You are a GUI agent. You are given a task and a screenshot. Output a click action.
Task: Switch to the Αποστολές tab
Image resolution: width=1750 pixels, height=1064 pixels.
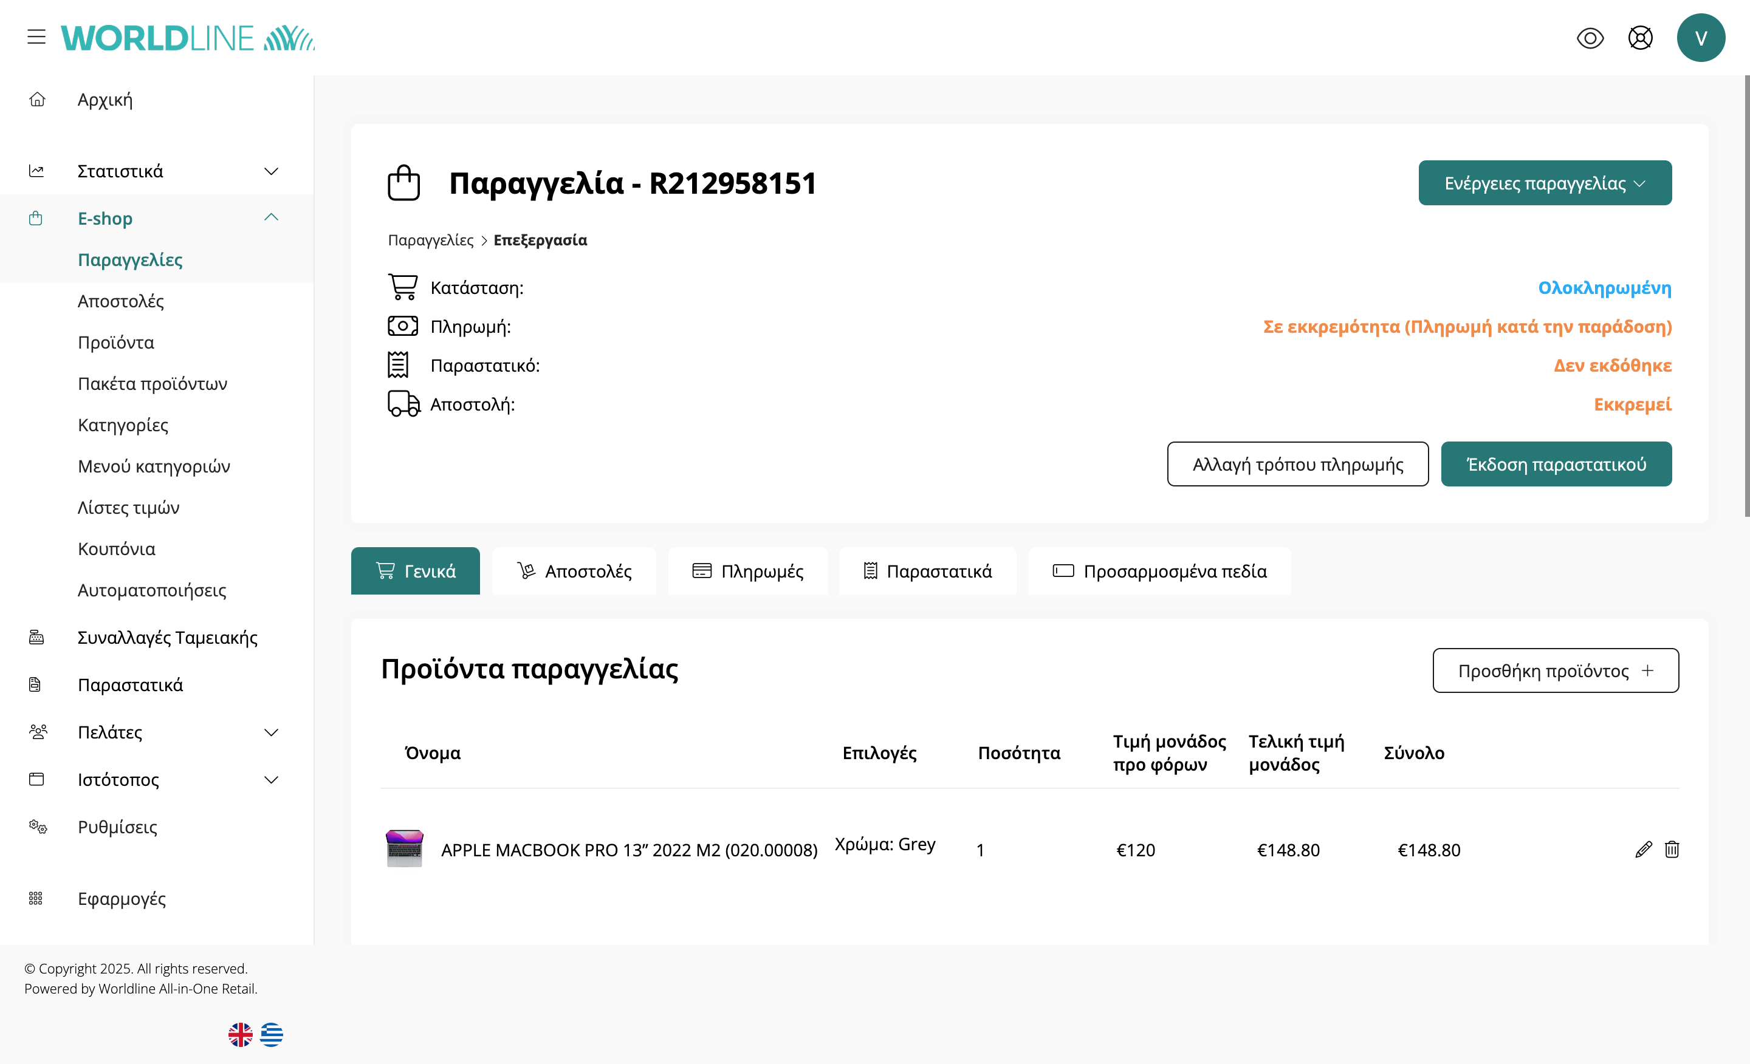(574, 571)
